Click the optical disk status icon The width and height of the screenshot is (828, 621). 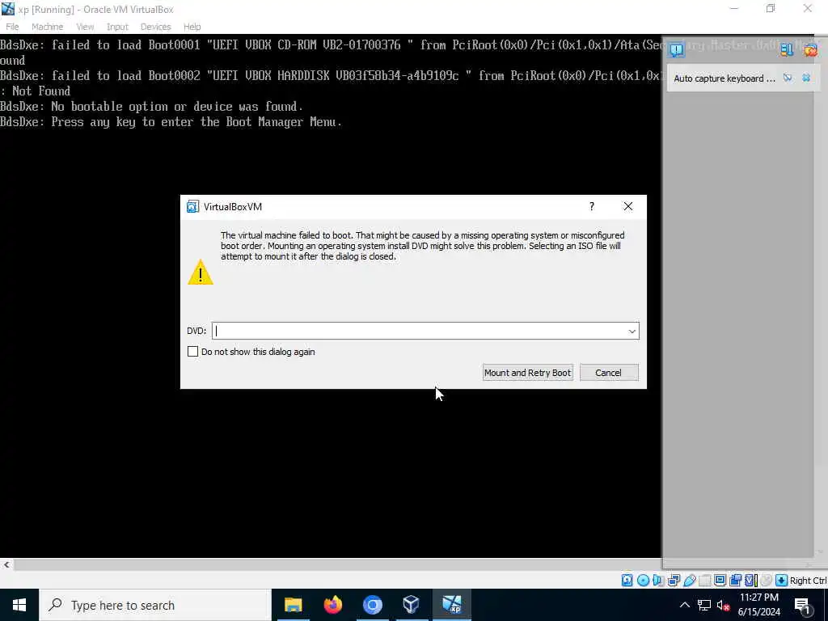643,581
